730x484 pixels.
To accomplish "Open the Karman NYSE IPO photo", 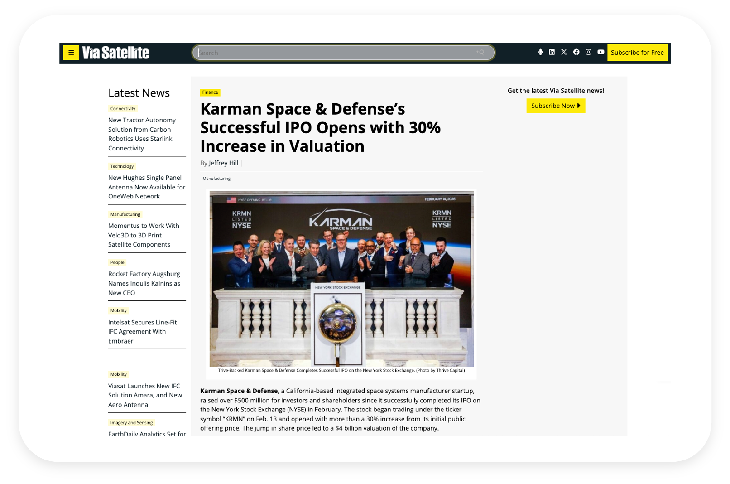I will [341, 279].
